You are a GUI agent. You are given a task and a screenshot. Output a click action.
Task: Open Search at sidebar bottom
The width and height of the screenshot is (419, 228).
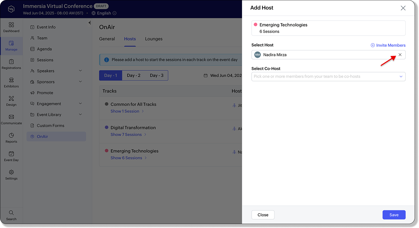coord(11,215)
